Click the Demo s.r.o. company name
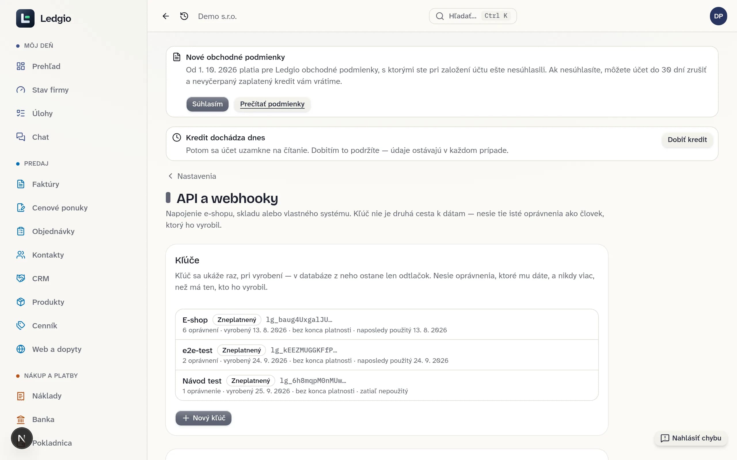The image size is (737, 460). click(217, 16)
